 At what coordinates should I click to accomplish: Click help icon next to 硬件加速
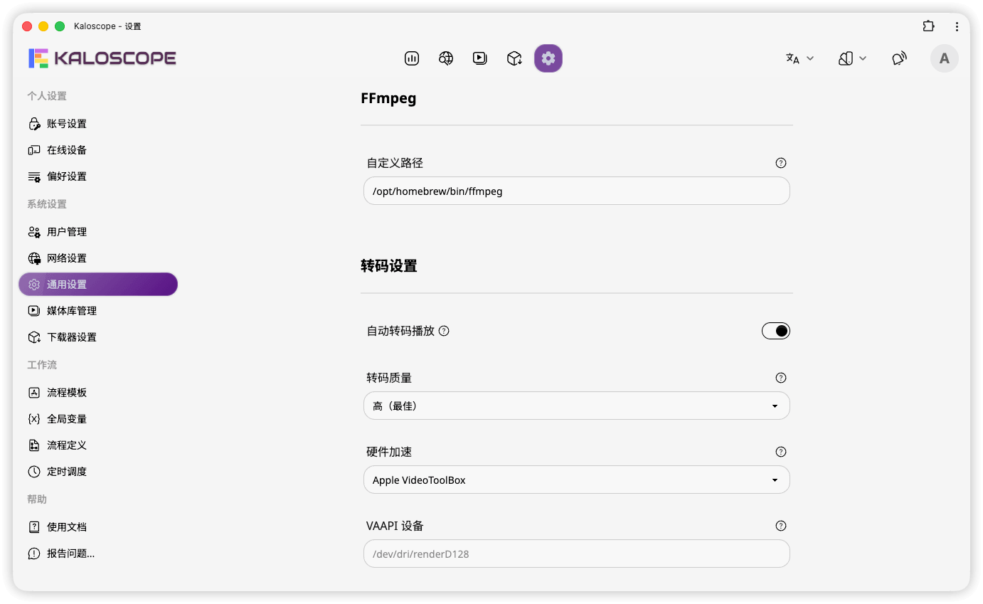pyautogui.click(x=781, y=452)
